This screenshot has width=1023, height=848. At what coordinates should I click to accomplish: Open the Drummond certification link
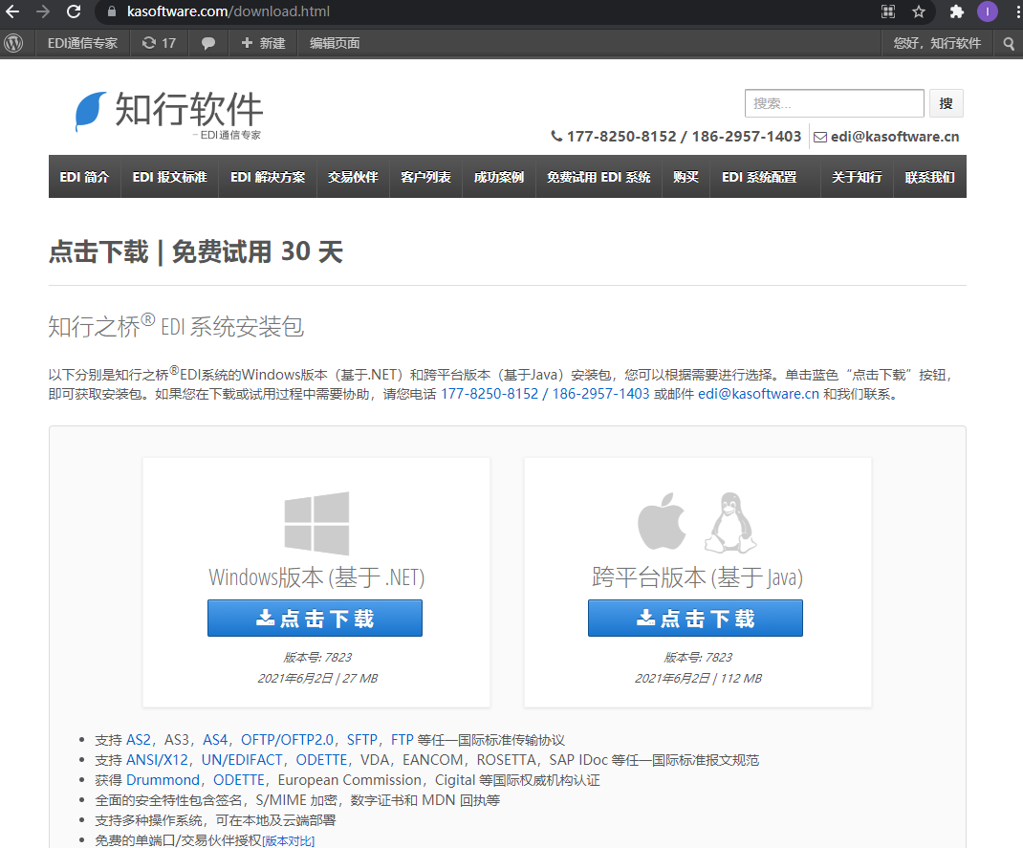coord(163,780)
